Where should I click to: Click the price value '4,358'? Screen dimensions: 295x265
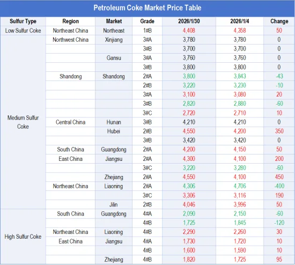coord(240,31)
